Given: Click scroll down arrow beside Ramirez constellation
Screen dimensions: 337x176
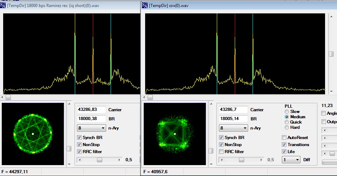Looking at the screenshot, I should pos(69,164).
